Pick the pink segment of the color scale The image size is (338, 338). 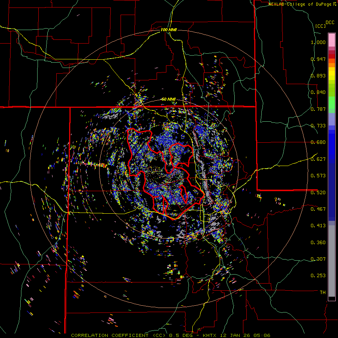click(x=332, y=40)
